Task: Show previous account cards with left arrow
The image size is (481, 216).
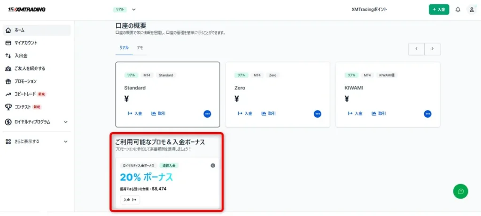Action: 416,49
